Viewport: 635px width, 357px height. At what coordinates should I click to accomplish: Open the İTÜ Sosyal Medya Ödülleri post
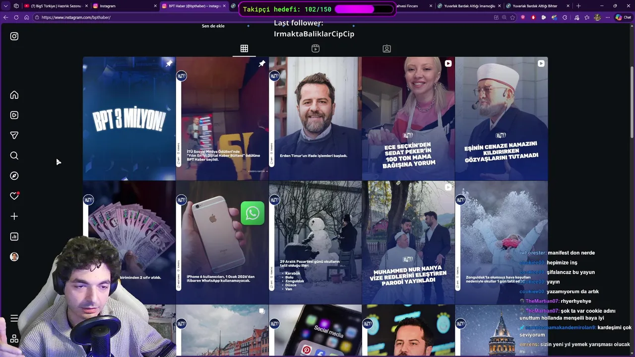pos(222,119)
